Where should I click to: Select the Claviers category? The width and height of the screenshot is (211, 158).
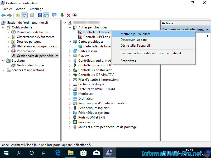(x=84, y=56)
